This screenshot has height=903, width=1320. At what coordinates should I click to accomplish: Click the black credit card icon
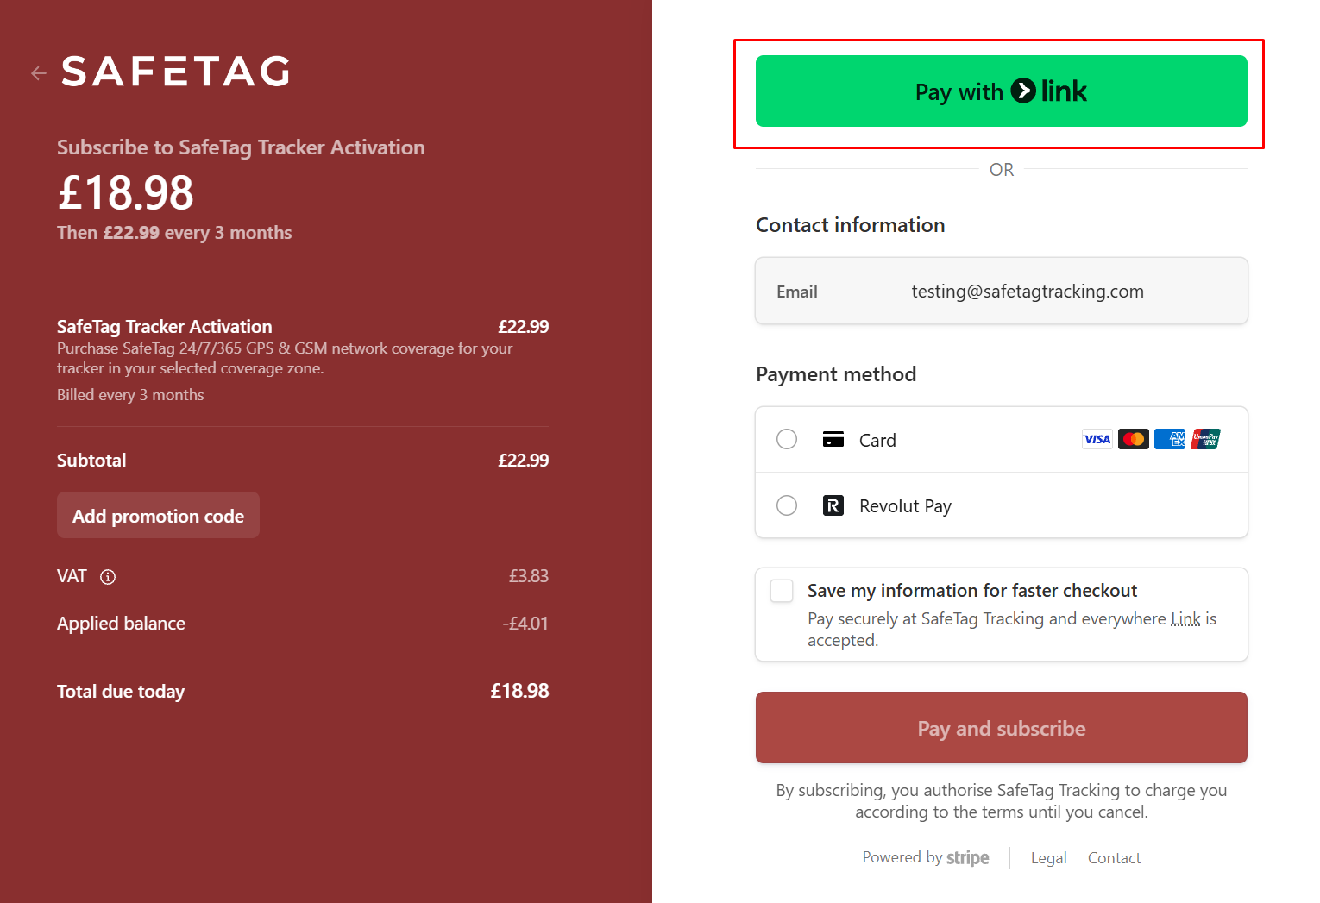pos(833,439)
